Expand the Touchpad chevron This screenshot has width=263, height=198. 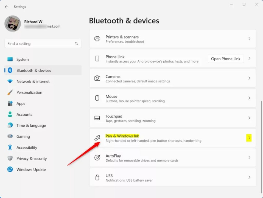click(249, 118)
